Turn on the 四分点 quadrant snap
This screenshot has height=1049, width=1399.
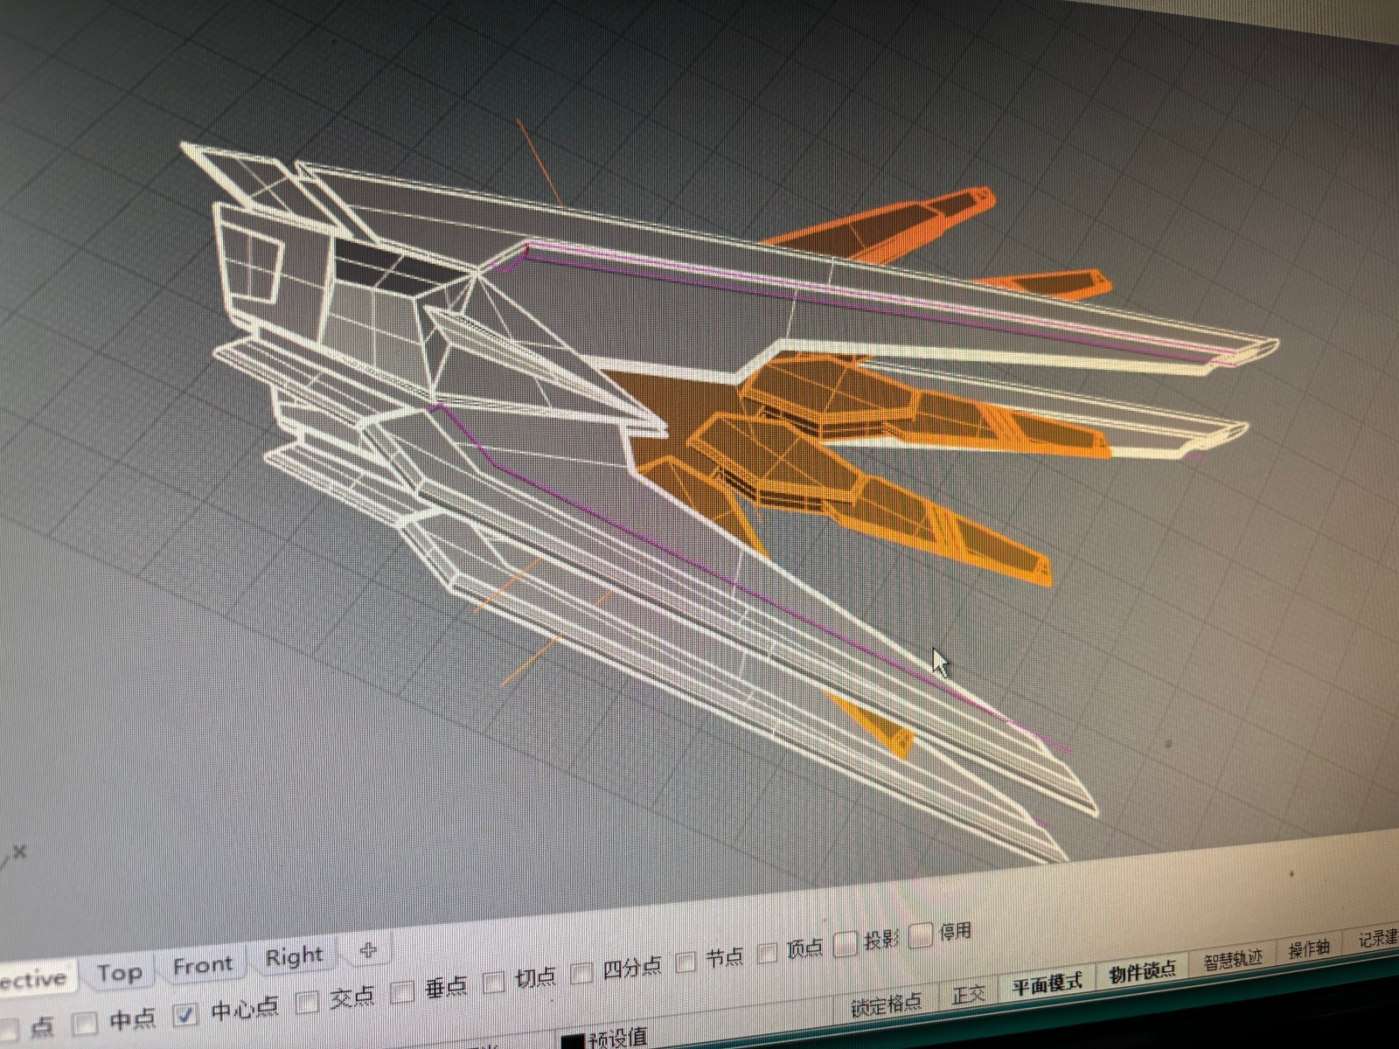click(581, 973)
